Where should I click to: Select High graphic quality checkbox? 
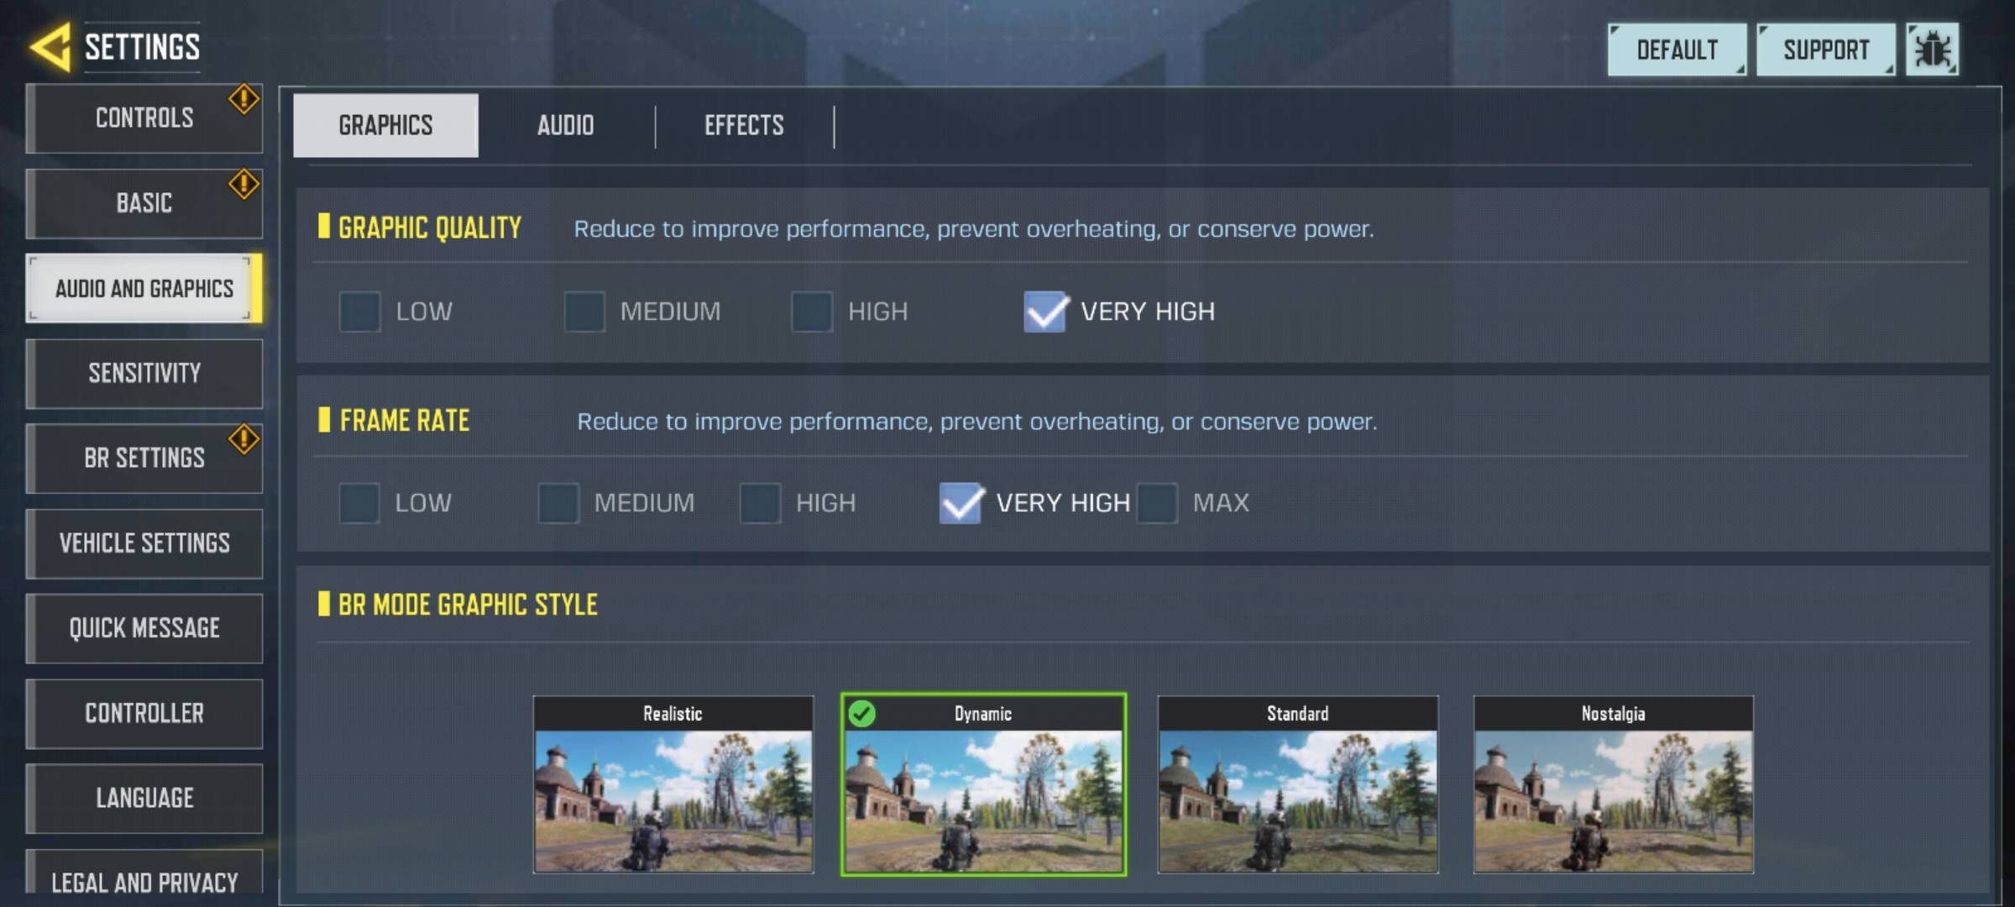point(812,312)
